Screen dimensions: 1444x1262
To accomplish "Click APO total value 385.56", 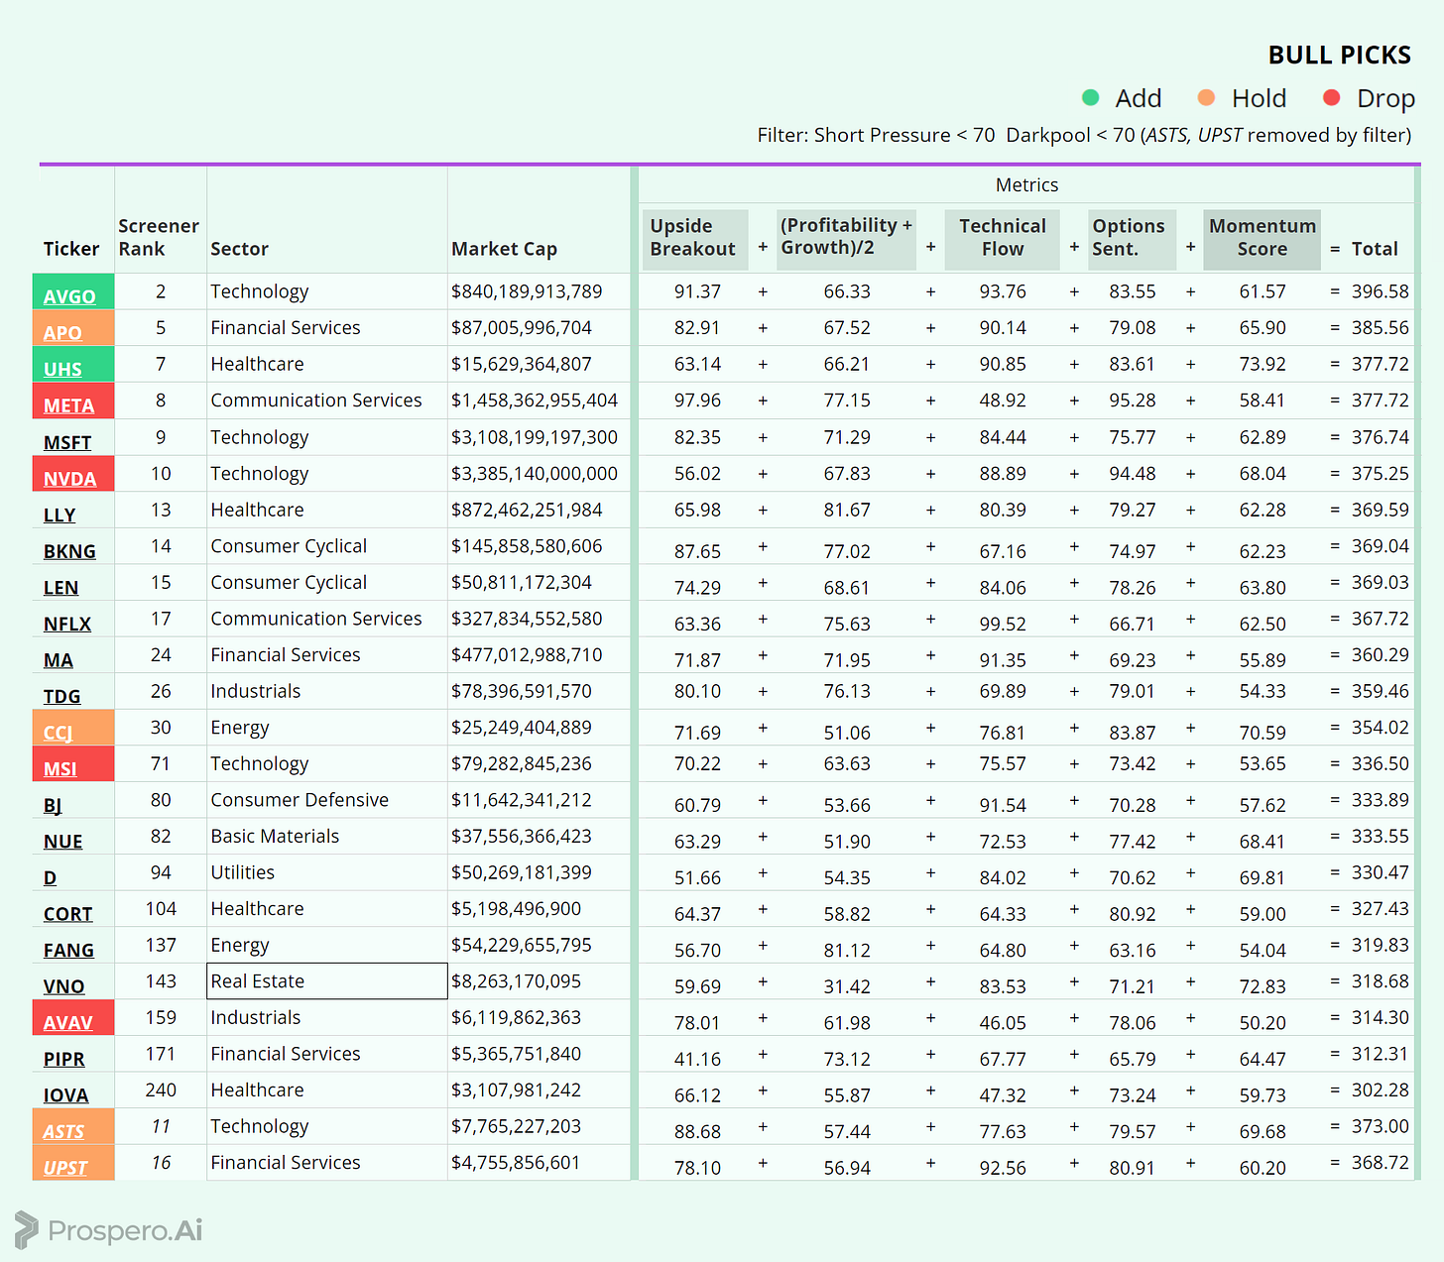I will coord(1380,328).
